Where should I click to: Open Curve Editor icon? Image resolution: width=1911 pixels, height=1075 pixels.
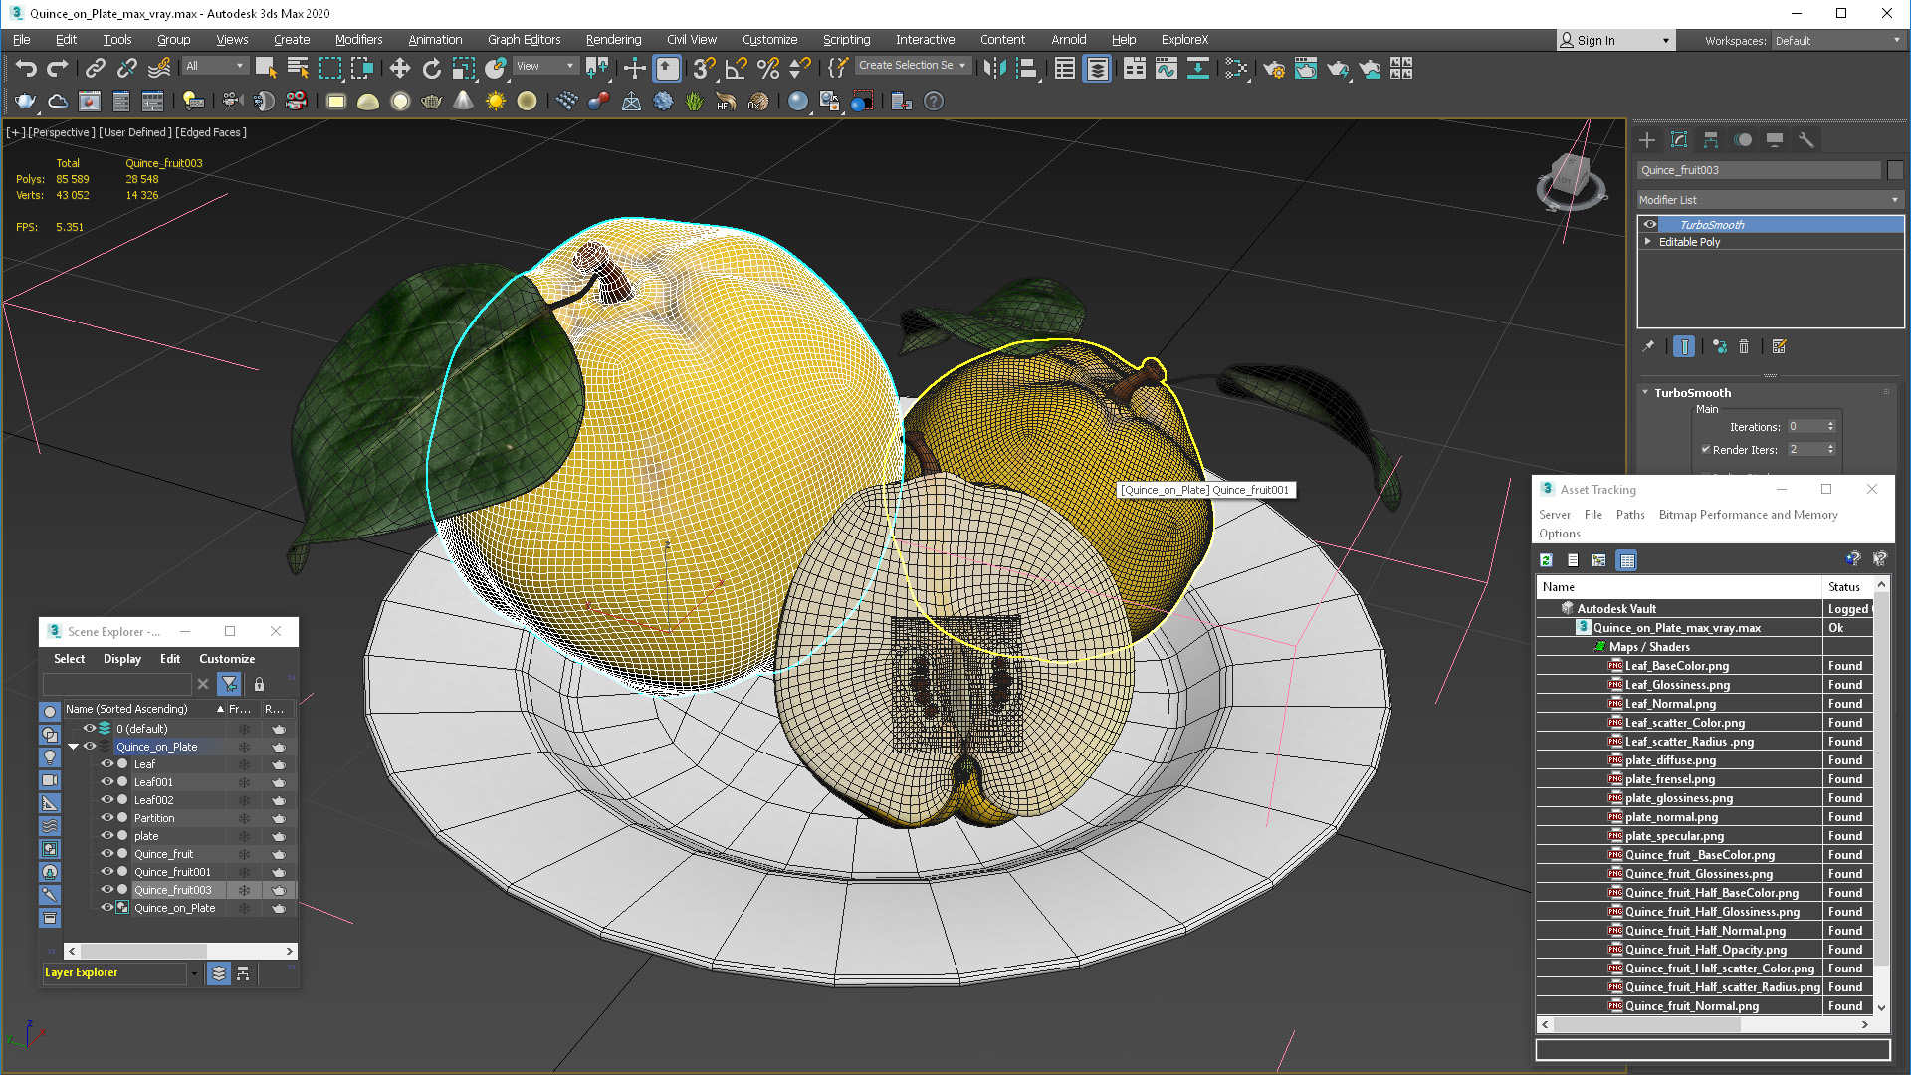tap(1167, 68)
